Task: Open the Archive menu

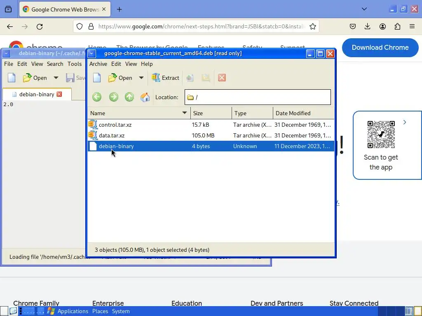Action: (98, 64)
